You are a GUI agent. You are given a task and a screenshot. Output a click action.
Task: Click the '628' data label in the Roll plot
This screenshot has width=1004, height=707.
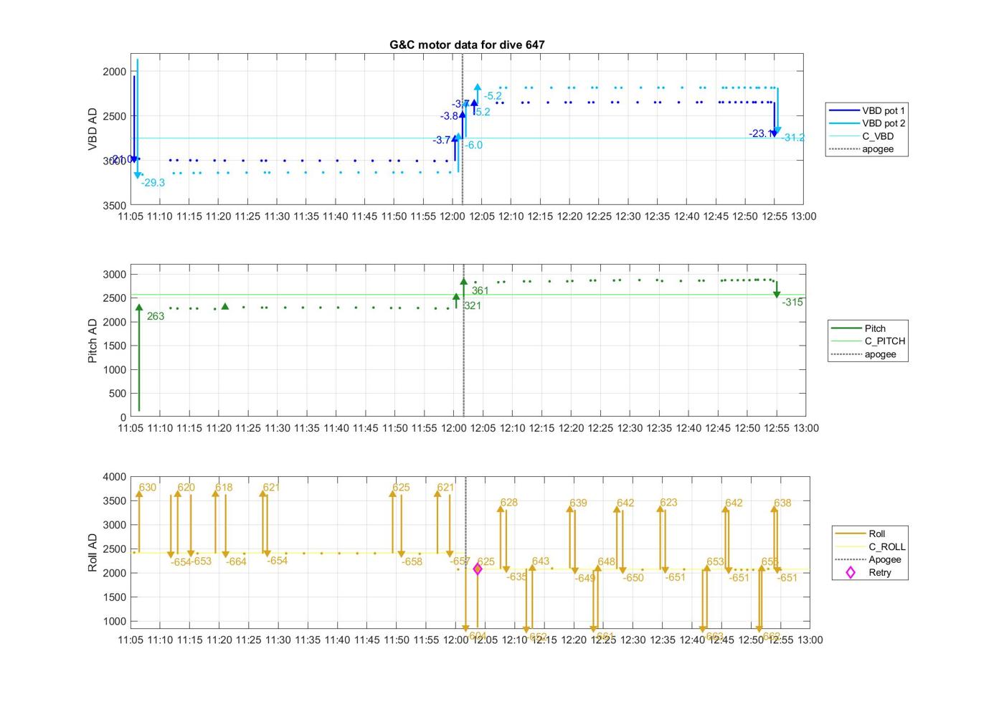(x=509, y=503)
